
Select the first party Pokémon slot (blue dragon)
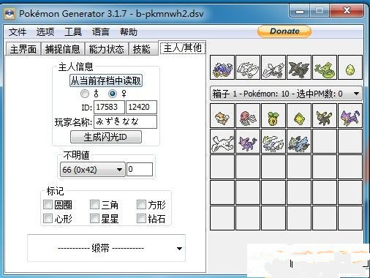click(x=222, y=67)
